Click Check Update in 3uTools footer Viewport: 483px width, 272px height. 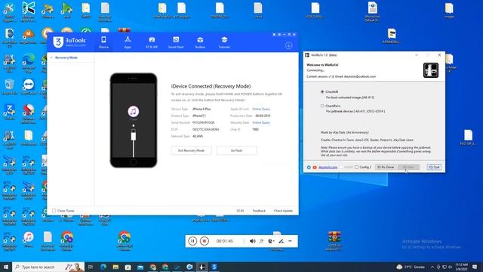(x=283, y=211)
